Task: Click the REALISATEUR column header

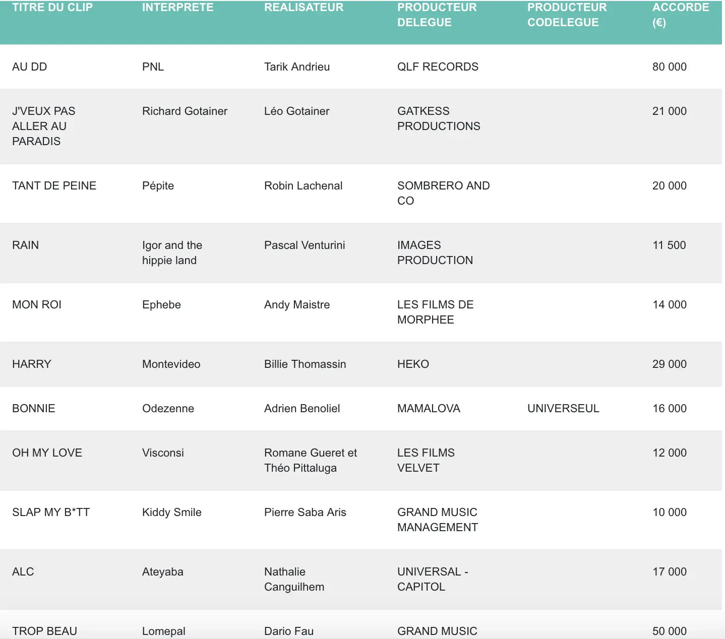Action: pos(304,8)
